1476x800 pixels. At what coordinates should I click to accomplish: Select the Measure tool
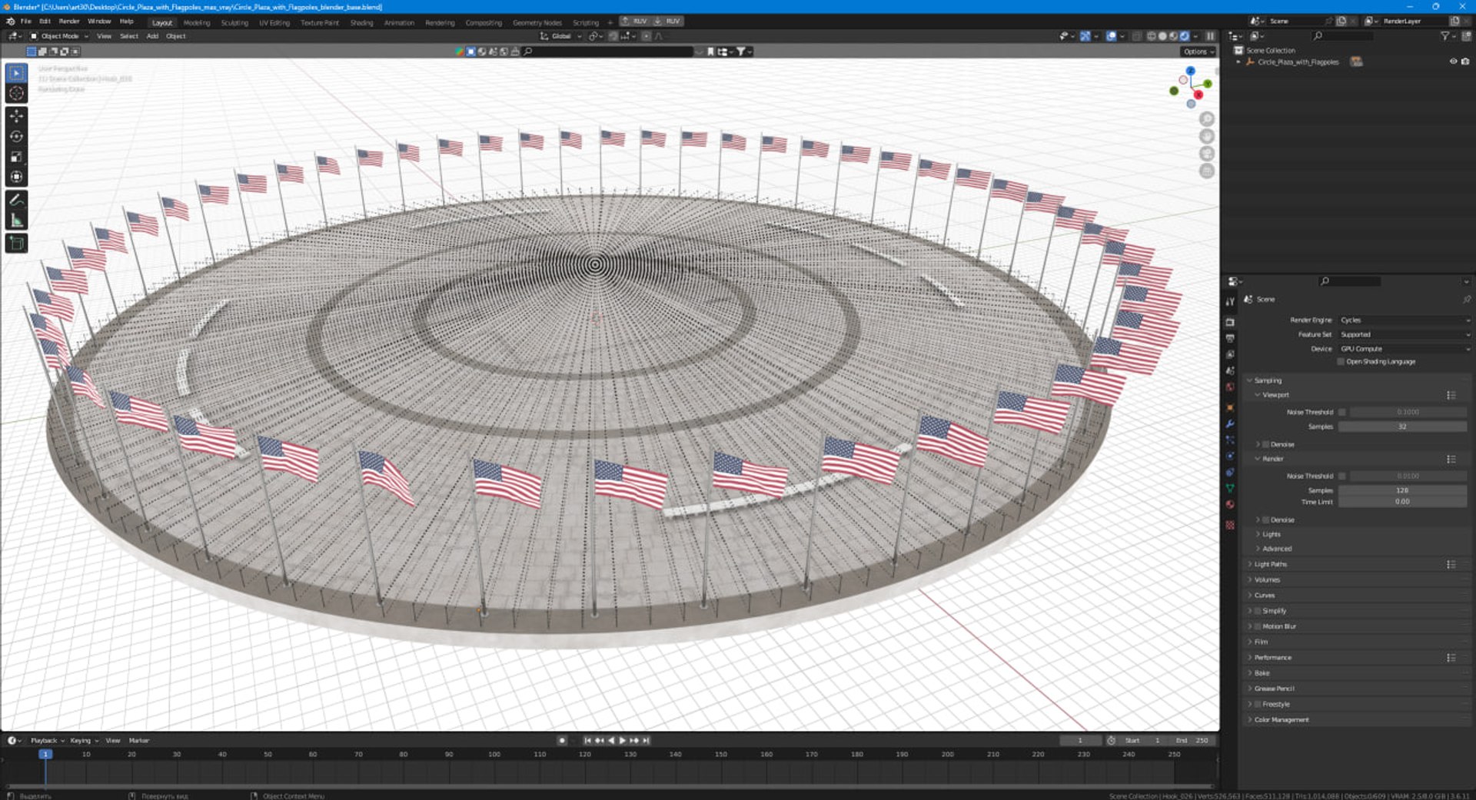(16, 221)
